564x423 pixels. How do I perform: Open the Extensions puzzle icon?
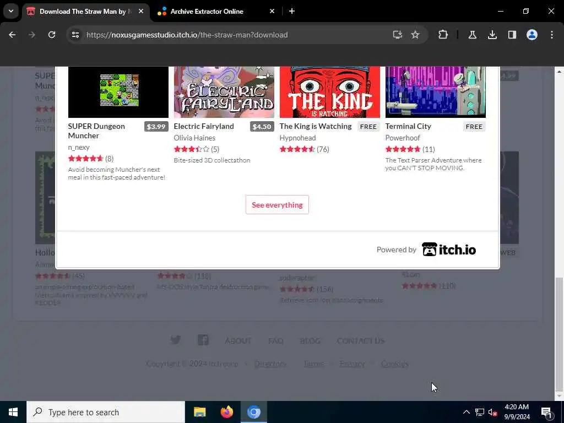tap(443, 35)
